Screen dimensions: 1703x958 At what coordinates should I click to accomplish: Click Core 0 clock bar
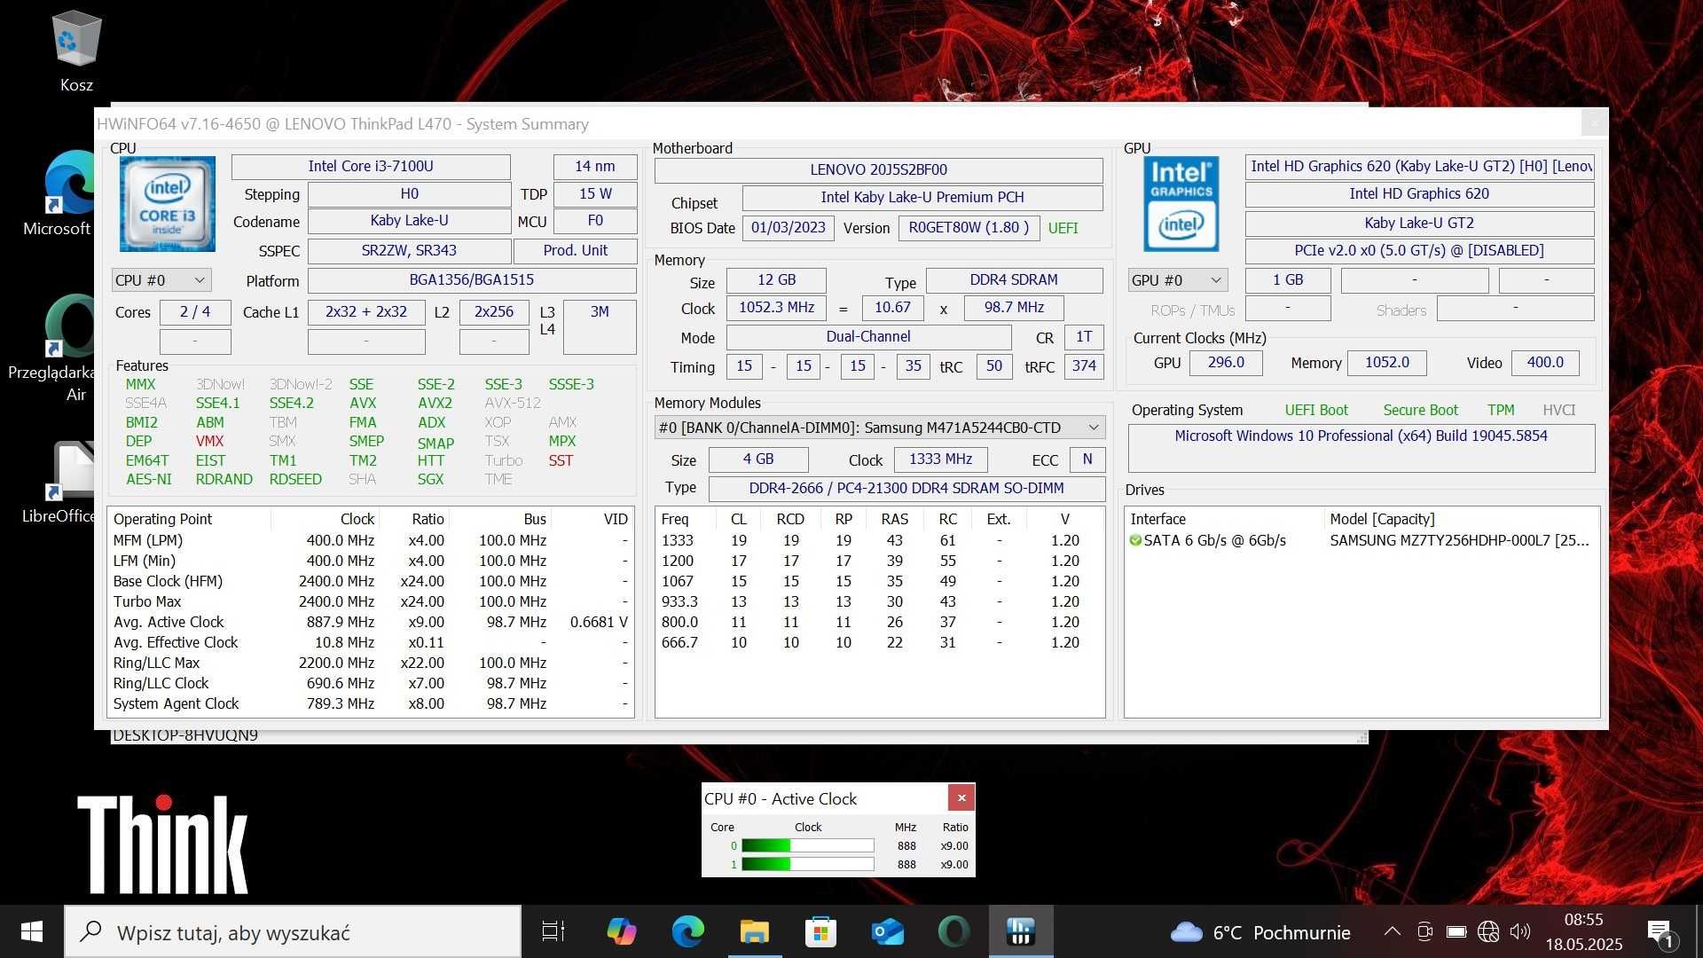click(807, 845)
